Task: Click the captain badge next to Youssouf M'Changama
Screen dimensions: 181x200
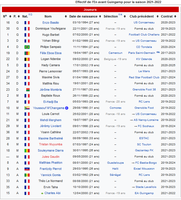Action: pyautogui.click(x=67, y=108)
